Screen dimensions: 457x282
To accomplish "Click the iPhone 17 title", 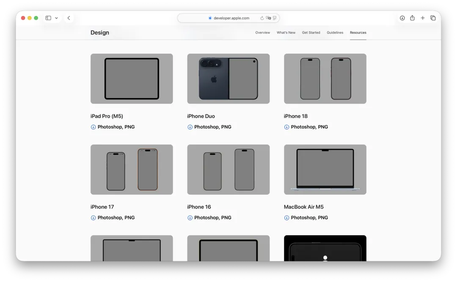I will coord(102,207).
